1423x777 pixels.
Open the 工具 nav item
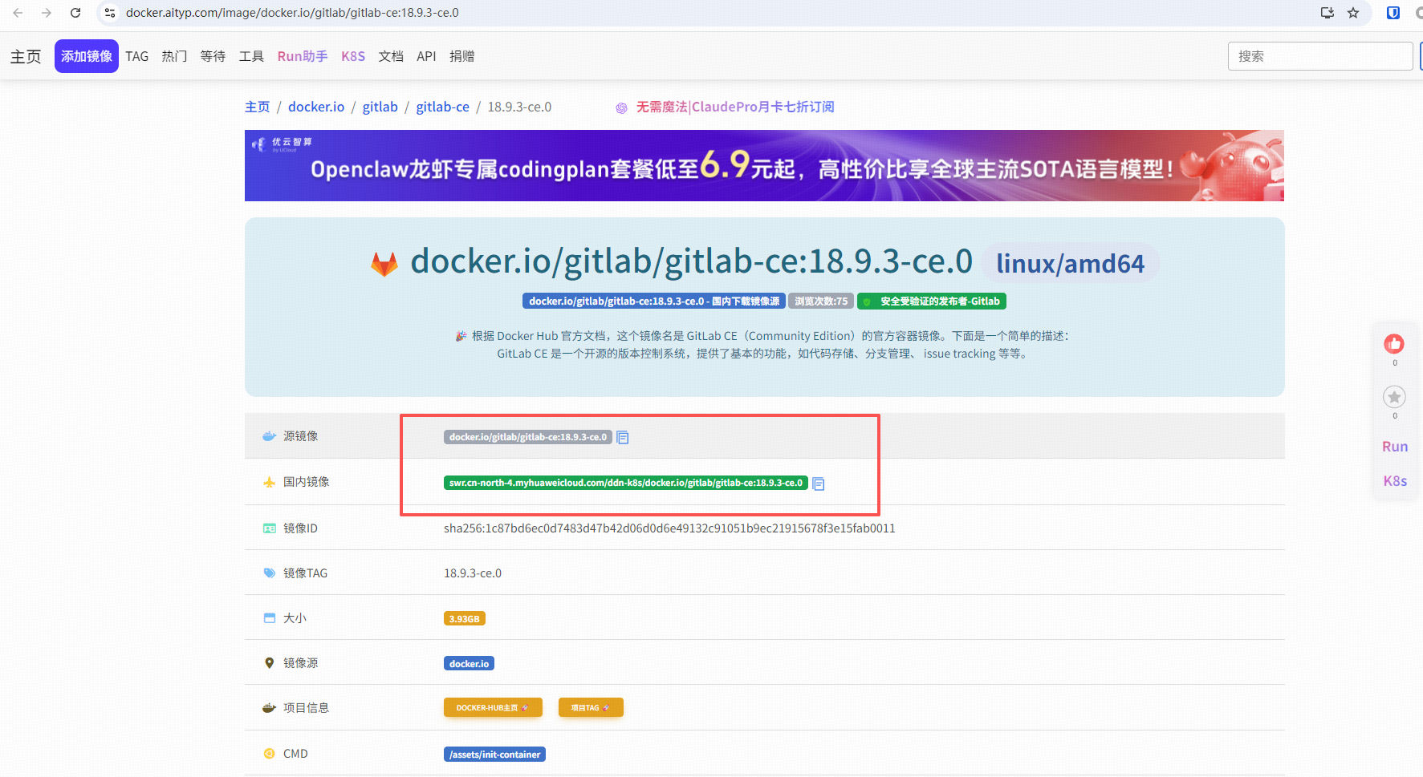251,56
